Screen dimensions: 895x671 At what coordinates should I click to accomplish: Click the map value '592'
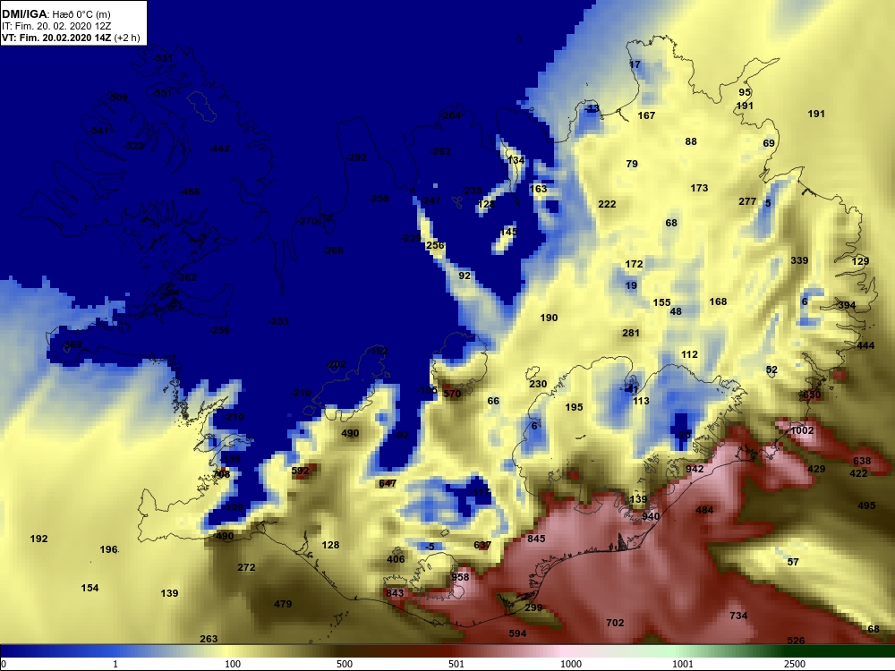(300, 471)
